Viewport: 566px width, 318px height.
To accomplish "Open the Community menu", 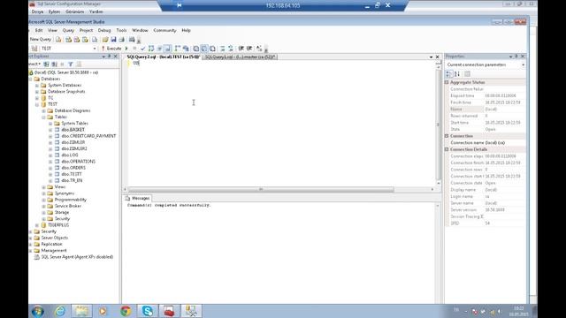I will point(164,30).
